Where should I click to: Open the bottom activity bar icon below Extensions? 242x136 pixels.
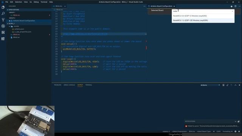coord(3,39)
